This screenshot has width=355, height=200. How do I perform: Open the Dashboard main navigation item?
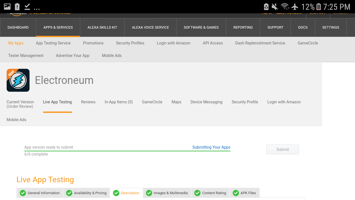point(18,27)
